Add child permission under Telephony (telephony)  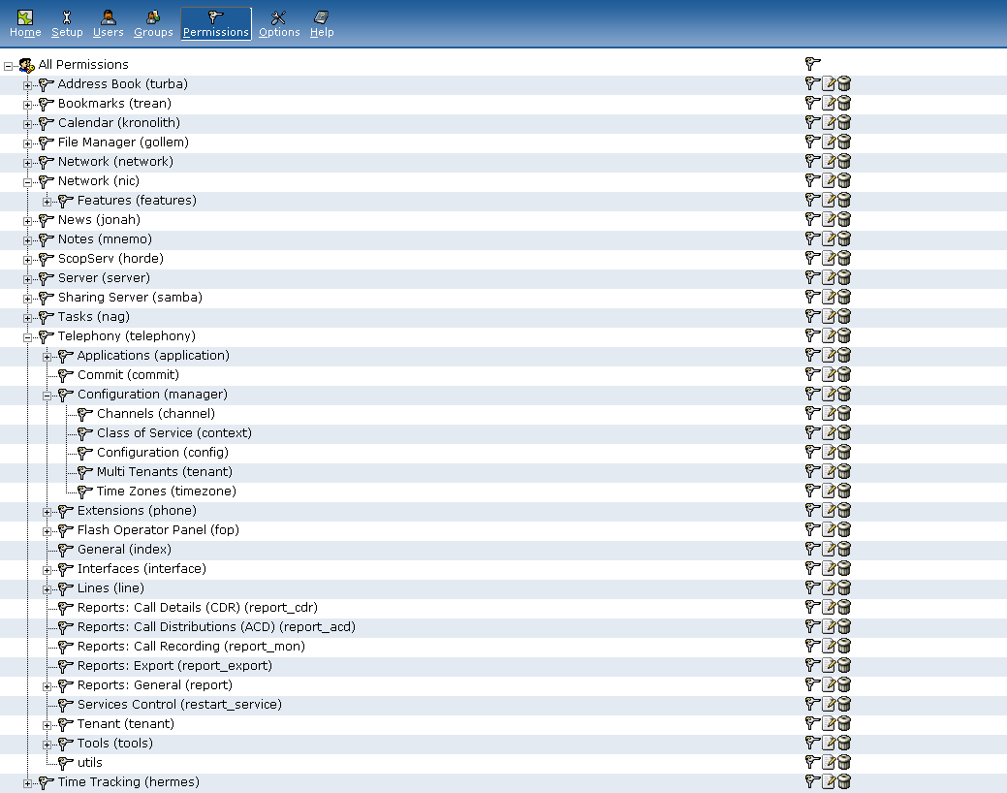pos(812,335)
